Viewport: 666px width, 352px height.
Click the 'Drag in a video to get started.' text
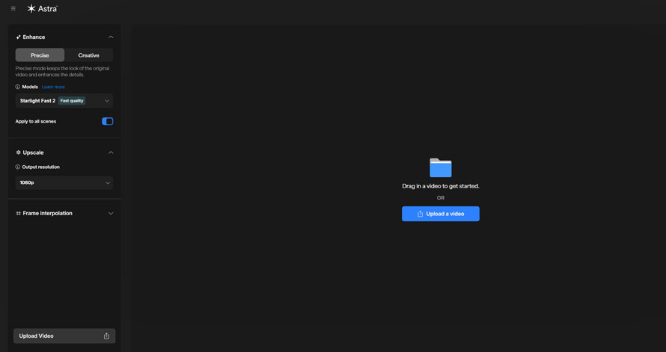coord(441,186)
